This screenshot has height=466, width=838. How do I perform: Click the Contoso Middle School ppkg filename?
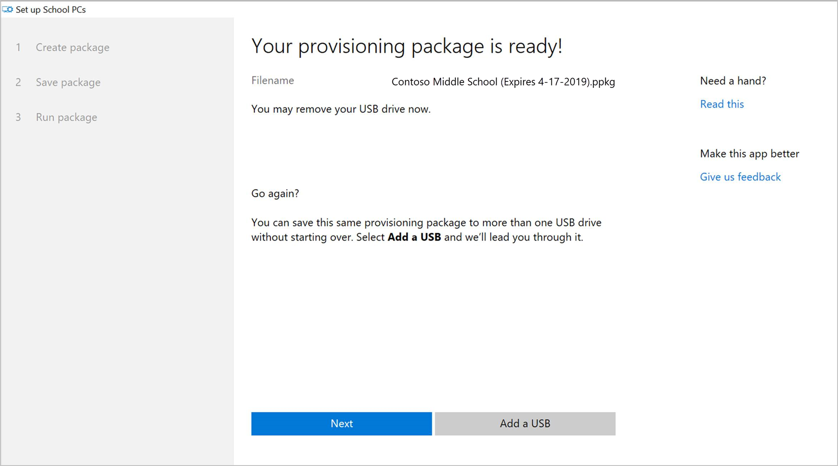point(503,82)
